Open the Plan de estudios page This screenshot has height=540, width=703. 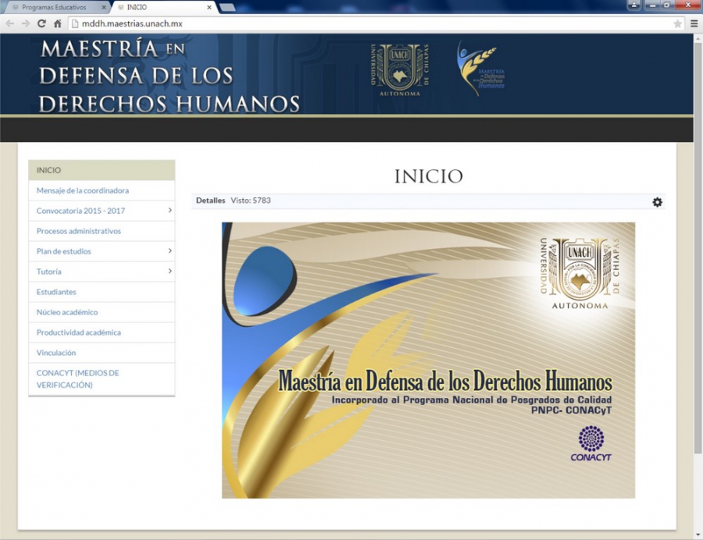coord(64,251)
